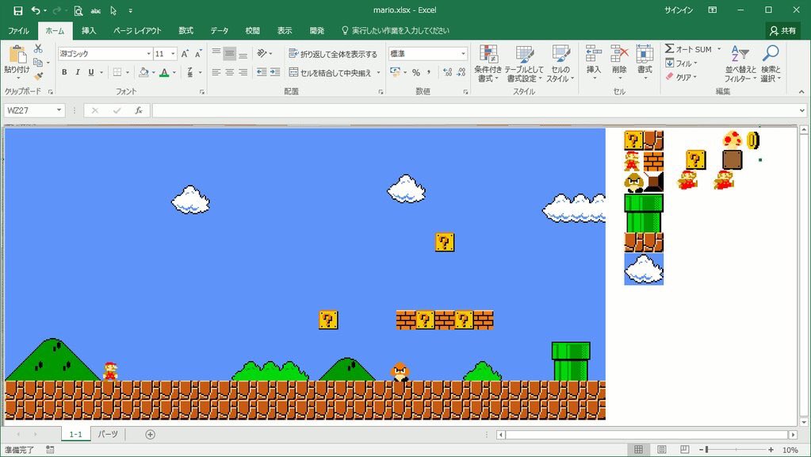Switch to the 数式 ribbon tab
811x457 pixels.
click(186, 30)
